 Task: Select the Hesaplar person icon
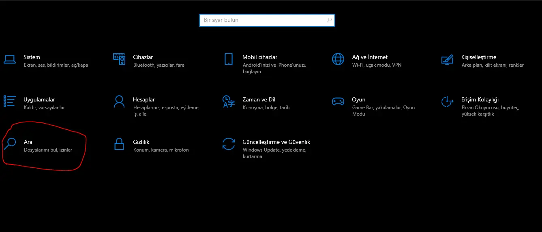coord(119,101)
